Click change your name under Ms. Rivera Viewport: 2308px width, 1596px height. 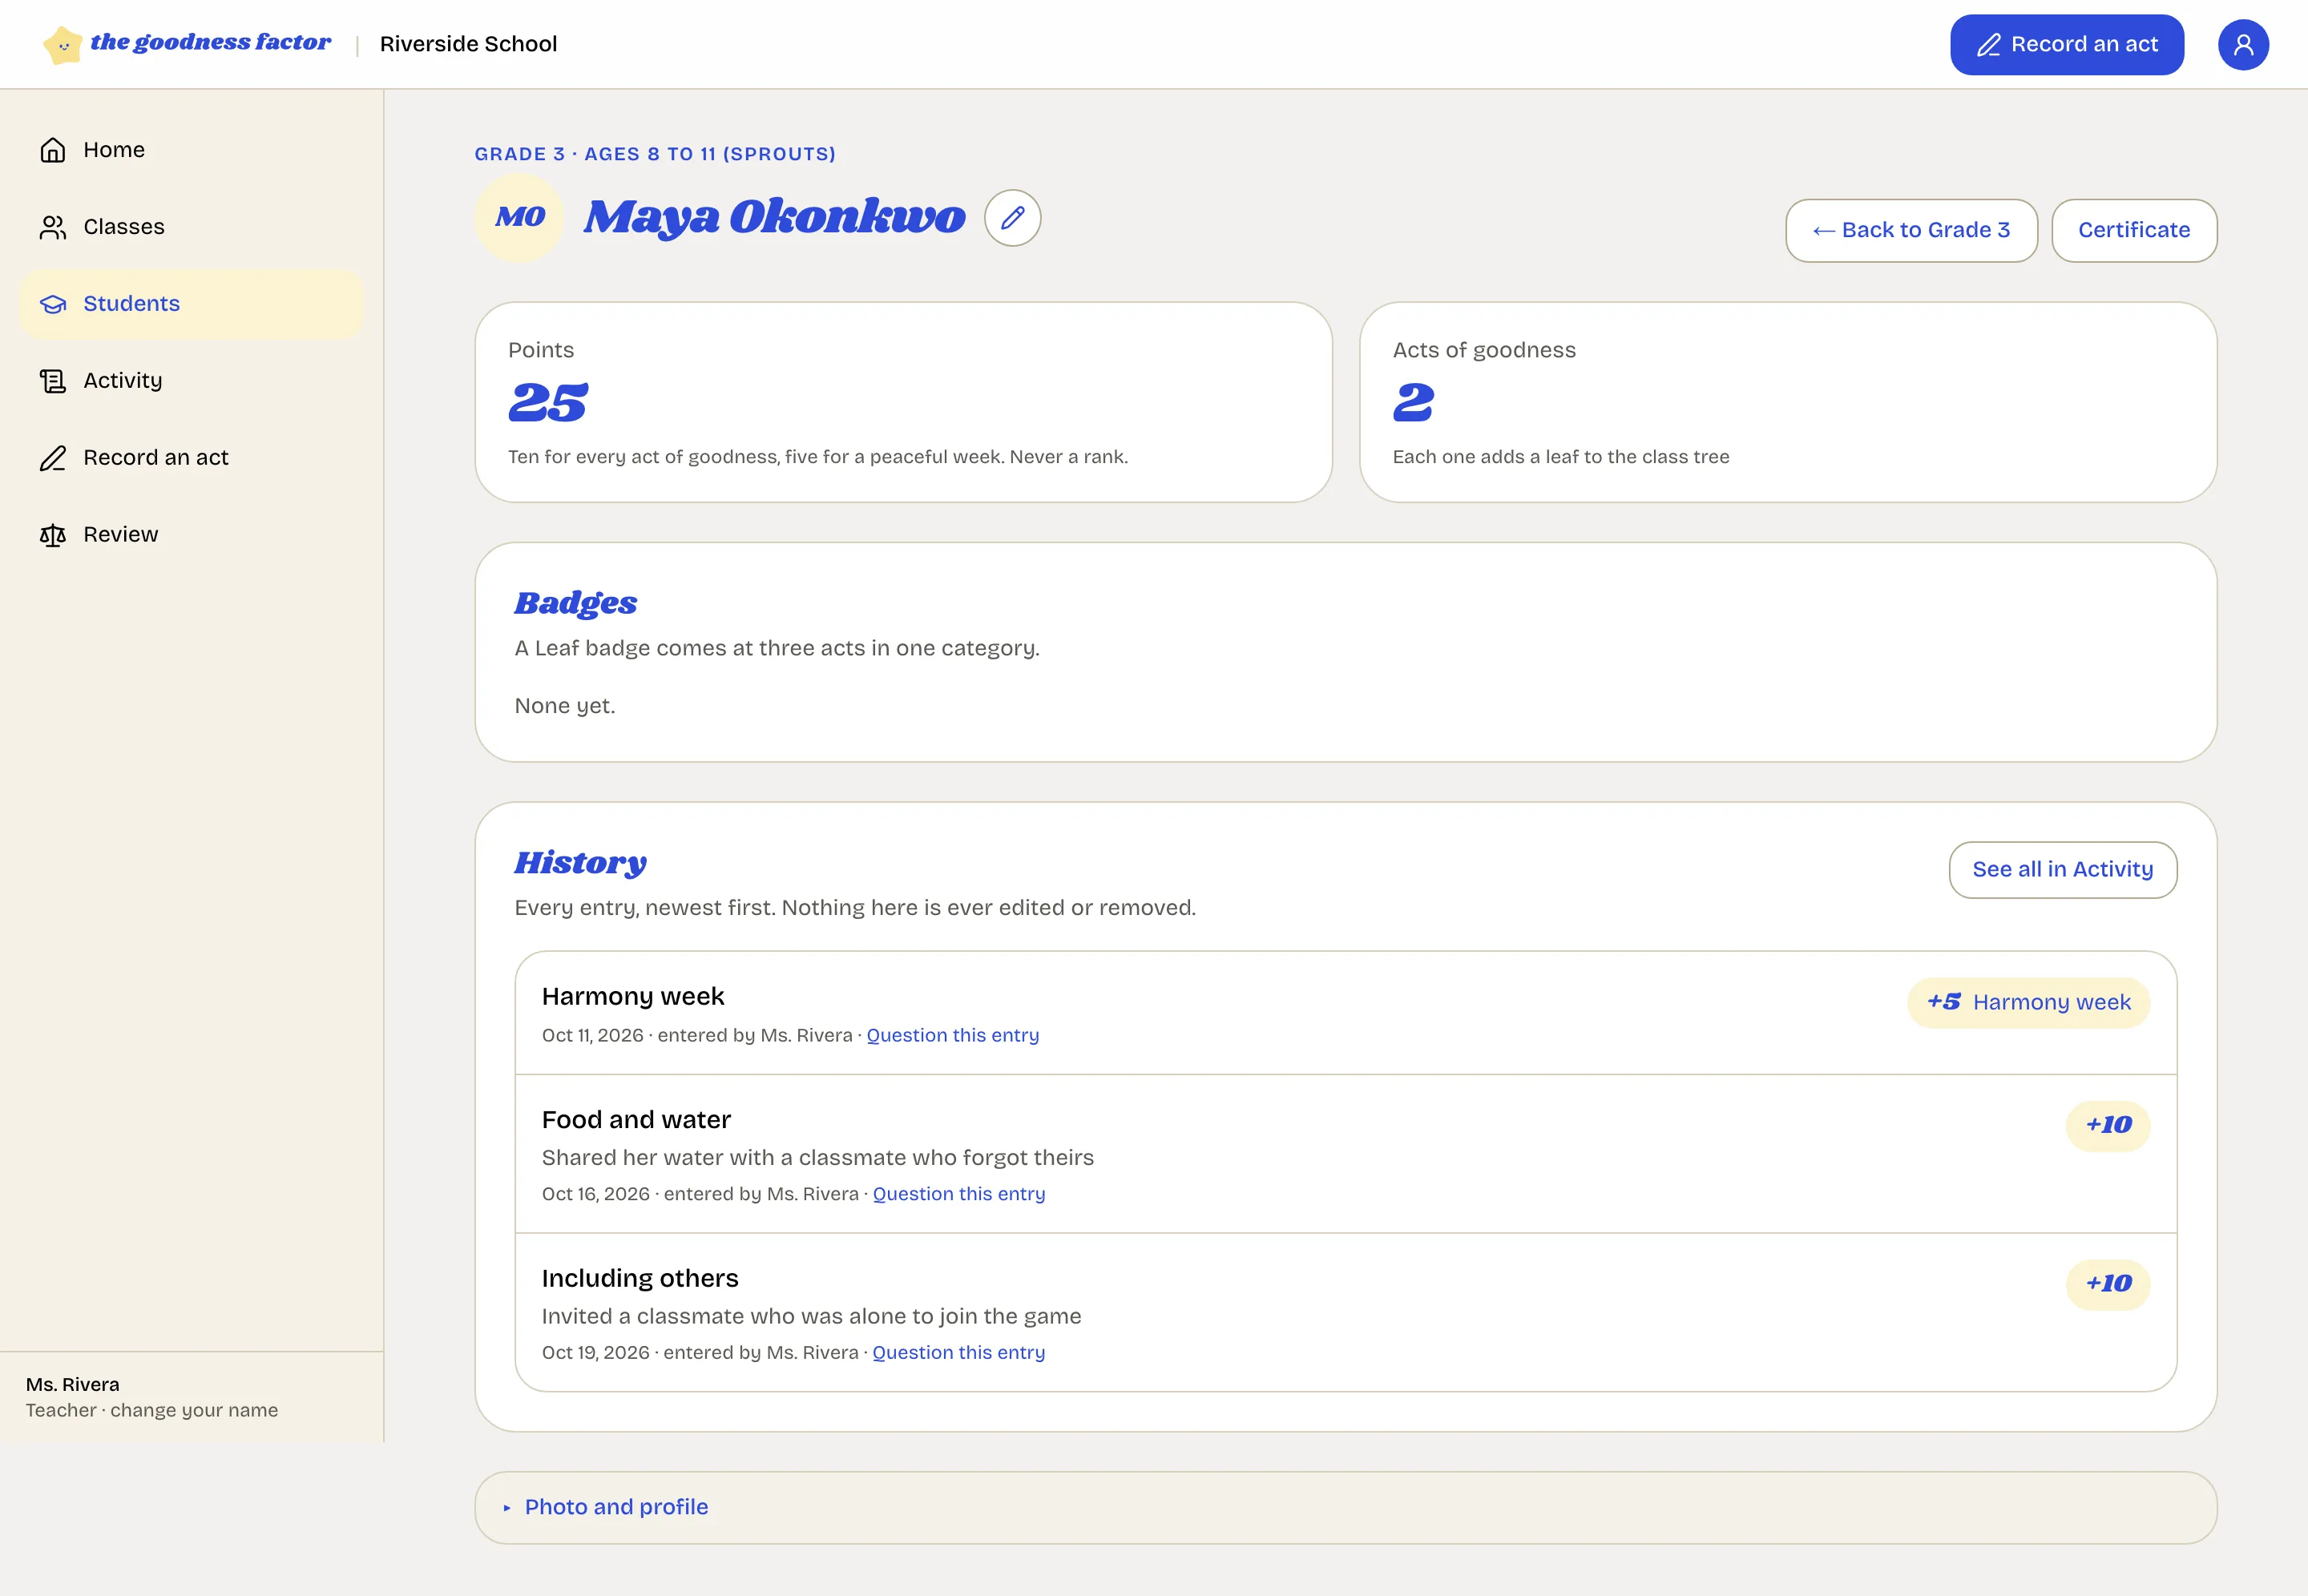(194, 1411)
